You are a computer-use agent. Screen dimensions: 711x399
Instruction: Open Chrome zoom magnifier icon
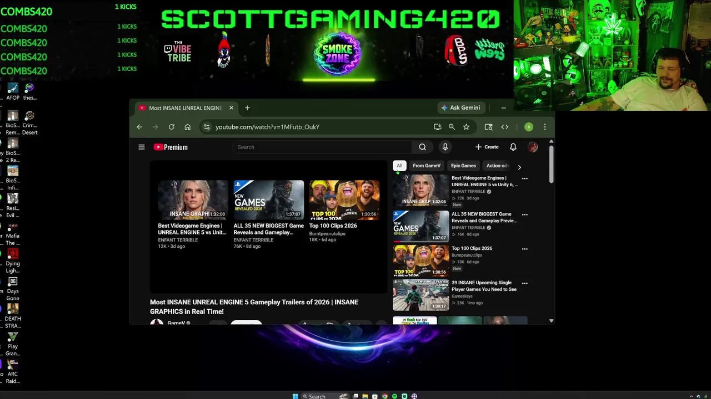coord(452,127)
